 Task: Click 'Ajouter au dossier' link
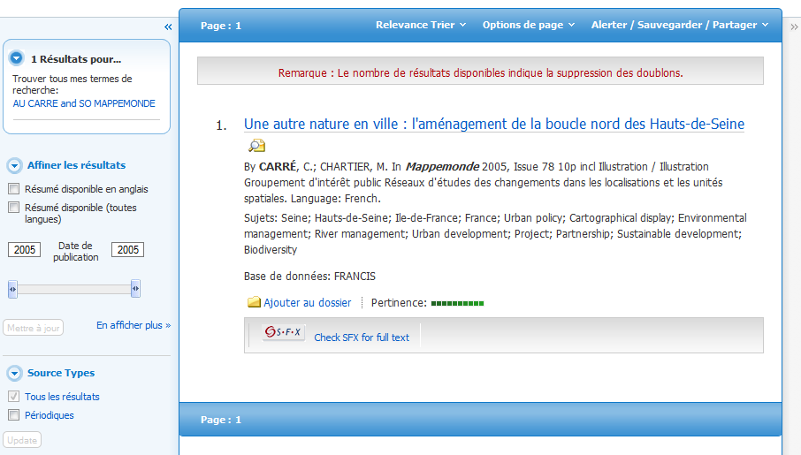308,303
